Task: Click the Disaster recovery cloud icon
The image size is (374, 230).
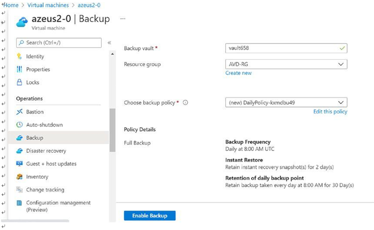Action: [20, 151]
